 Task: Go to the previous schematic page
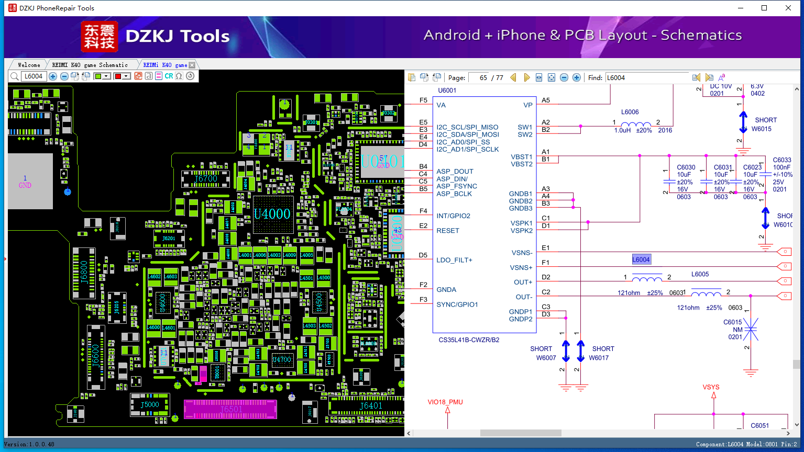coord(513,77)
